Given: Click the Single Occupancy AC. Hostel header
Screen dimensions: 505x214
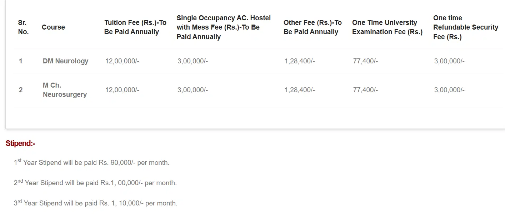Looking at the screenshot, I should click(224, 27).
